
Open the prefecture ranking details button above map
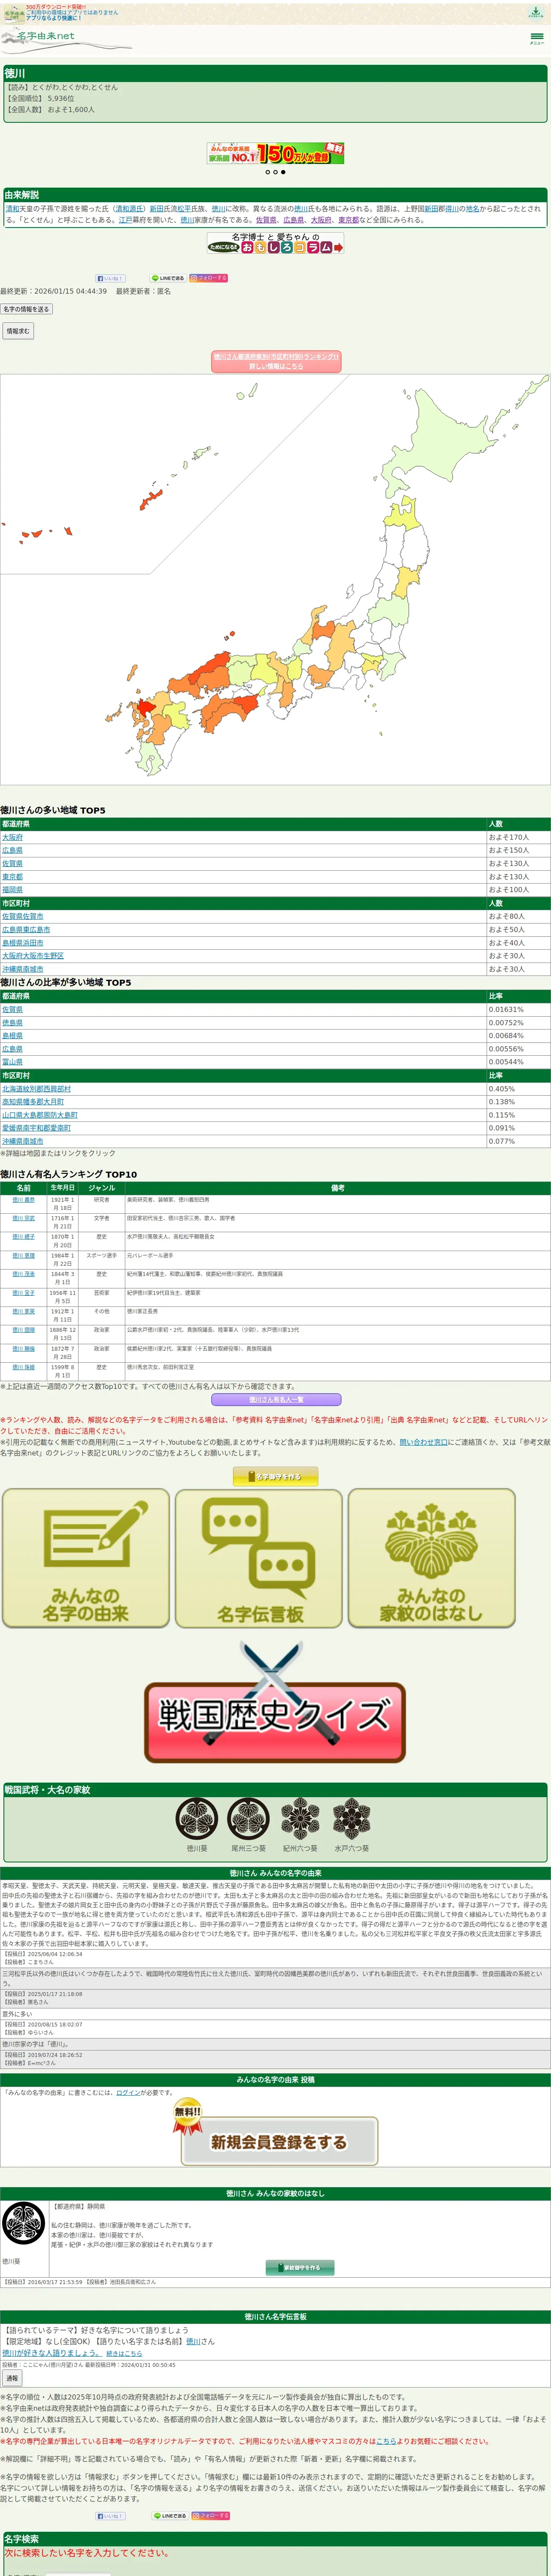point(276,361)
